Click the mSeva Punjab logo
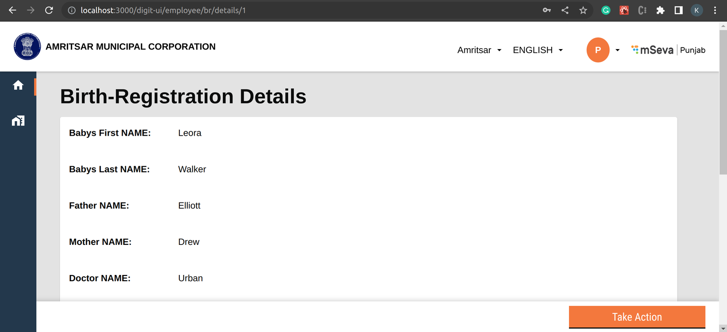Image resolution: width=727 pixels, height=332 pixels. pos(668,50)
